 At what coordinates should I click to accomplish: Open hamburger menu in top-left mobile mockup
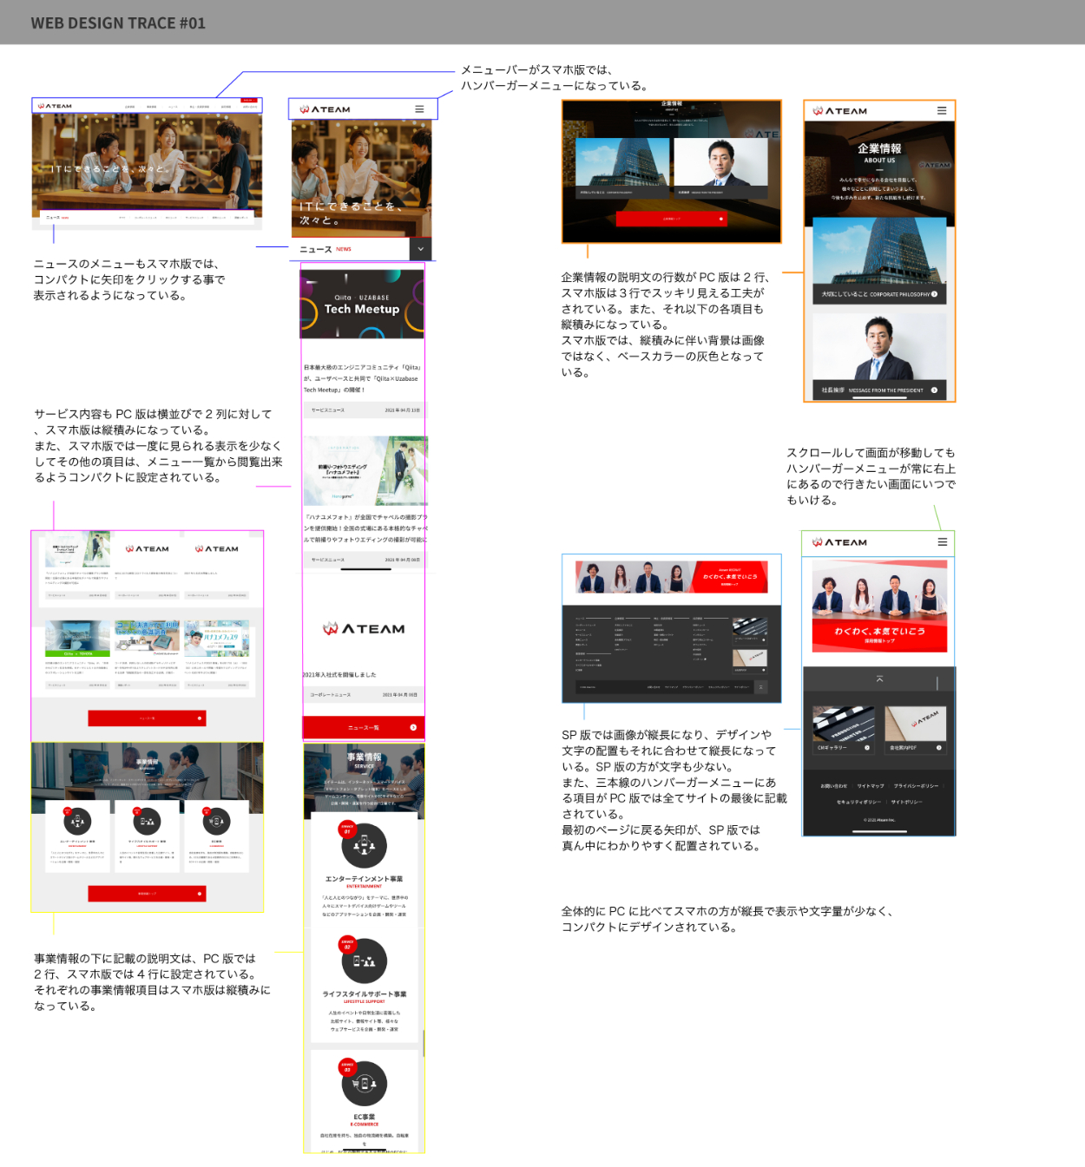[x=419, y=109]
